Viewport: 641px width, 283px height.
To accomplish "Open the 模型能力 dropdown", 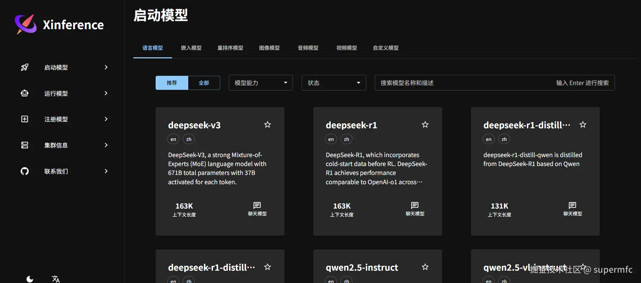I will point(261,83).
